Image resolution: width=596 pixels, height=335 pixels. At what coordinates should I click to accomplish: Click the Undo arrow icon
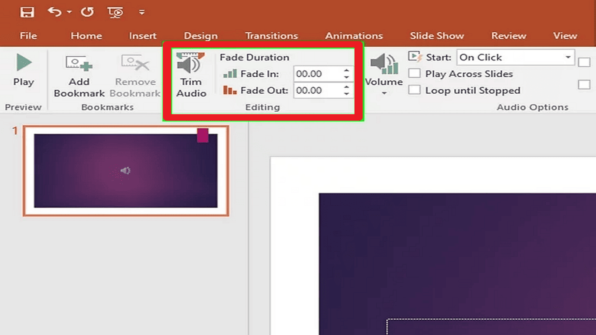(x=55, y=12)
